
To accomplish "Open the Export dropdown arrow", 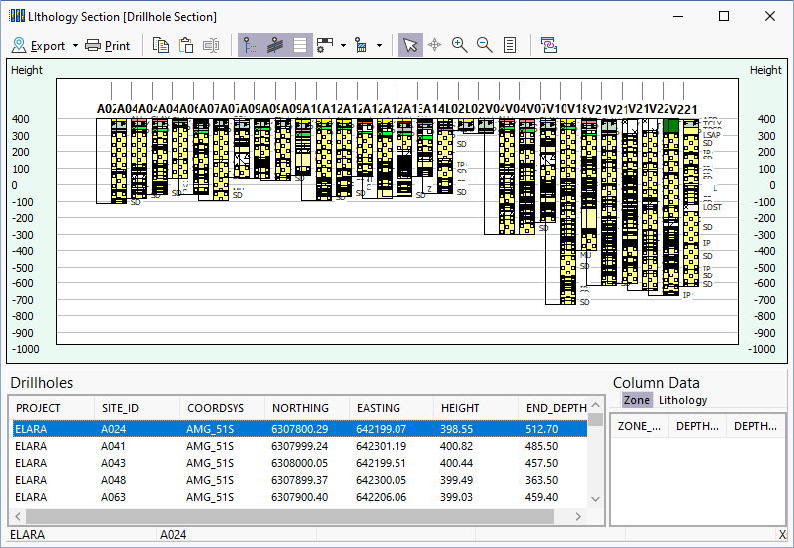I will [x=75, y=46].
